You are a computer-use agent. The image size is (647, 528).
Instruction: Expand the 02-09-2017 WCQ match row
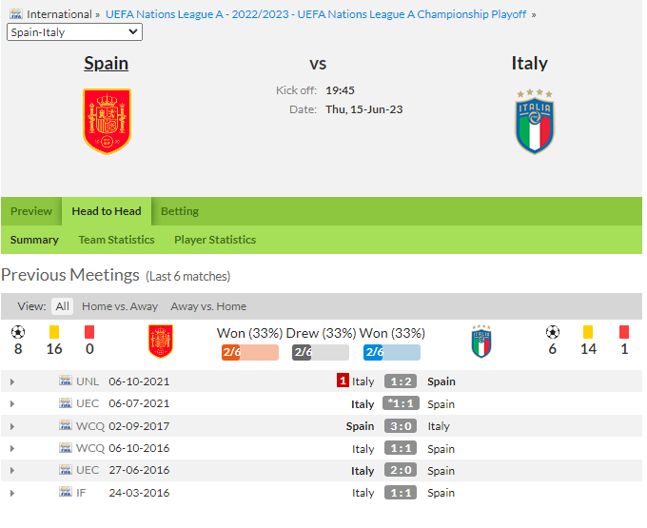pos(12,426)
